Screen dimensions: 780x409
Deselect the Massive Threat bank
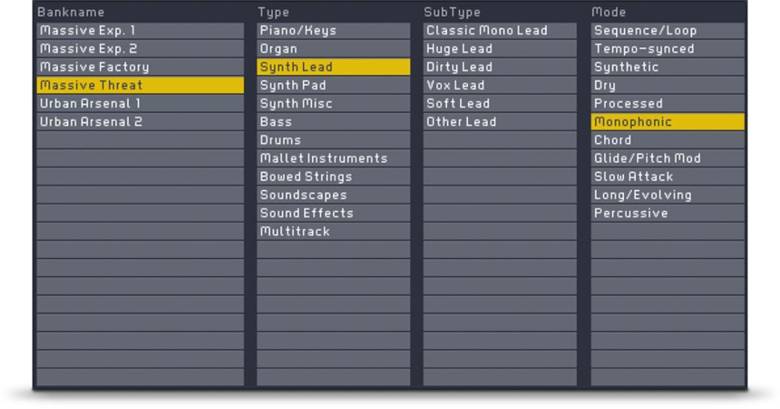click(x=140, y=85)
